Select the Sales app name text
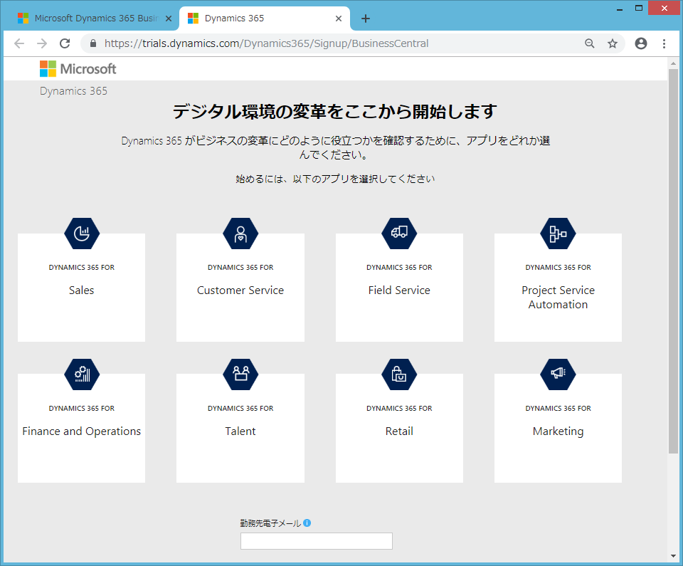The width and height of the screenshot is (683, 566). pos(81,290)
